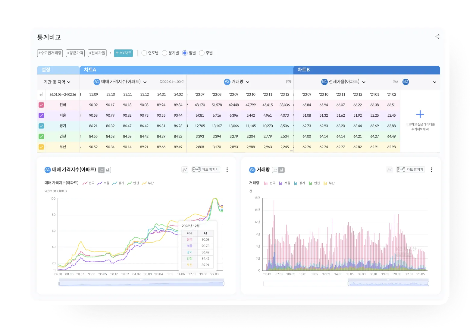Expand the 기간 및 지역 dropdown
The width and height of the screenshot is (476, 328).
57,82
